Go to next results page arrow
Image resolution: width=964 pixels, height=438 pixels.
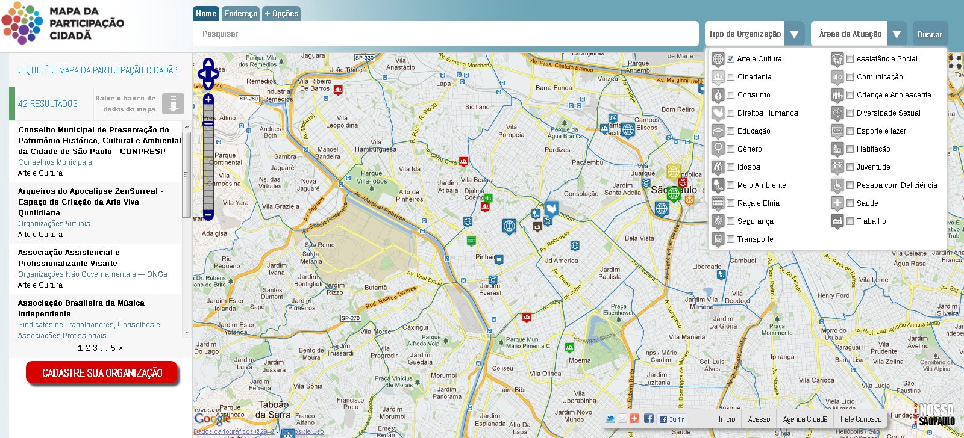[120, 348]
